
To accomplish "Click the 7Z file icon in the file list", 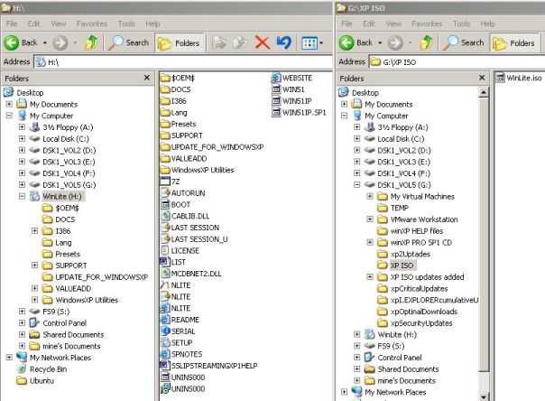I will 165,182.
